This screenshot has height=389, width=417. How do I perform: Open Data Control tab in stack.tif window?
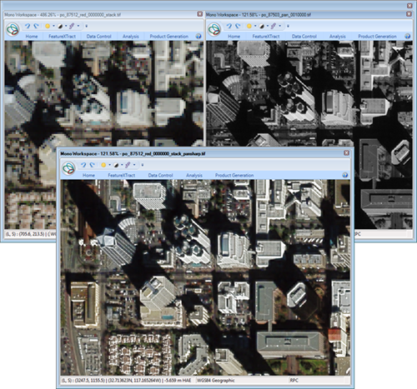98,37
